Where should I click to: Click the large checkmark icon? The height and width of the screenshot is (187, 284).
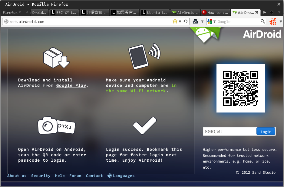click(x=144, y=125)
